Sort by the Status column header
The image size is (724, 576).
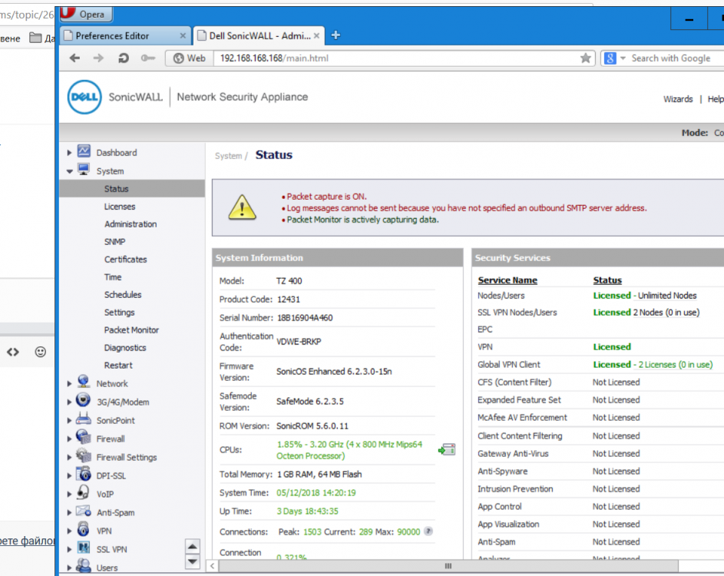point(607,280)
